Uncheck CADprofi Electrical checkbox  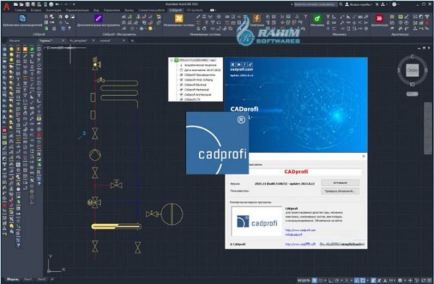click(x=182, y=85)
